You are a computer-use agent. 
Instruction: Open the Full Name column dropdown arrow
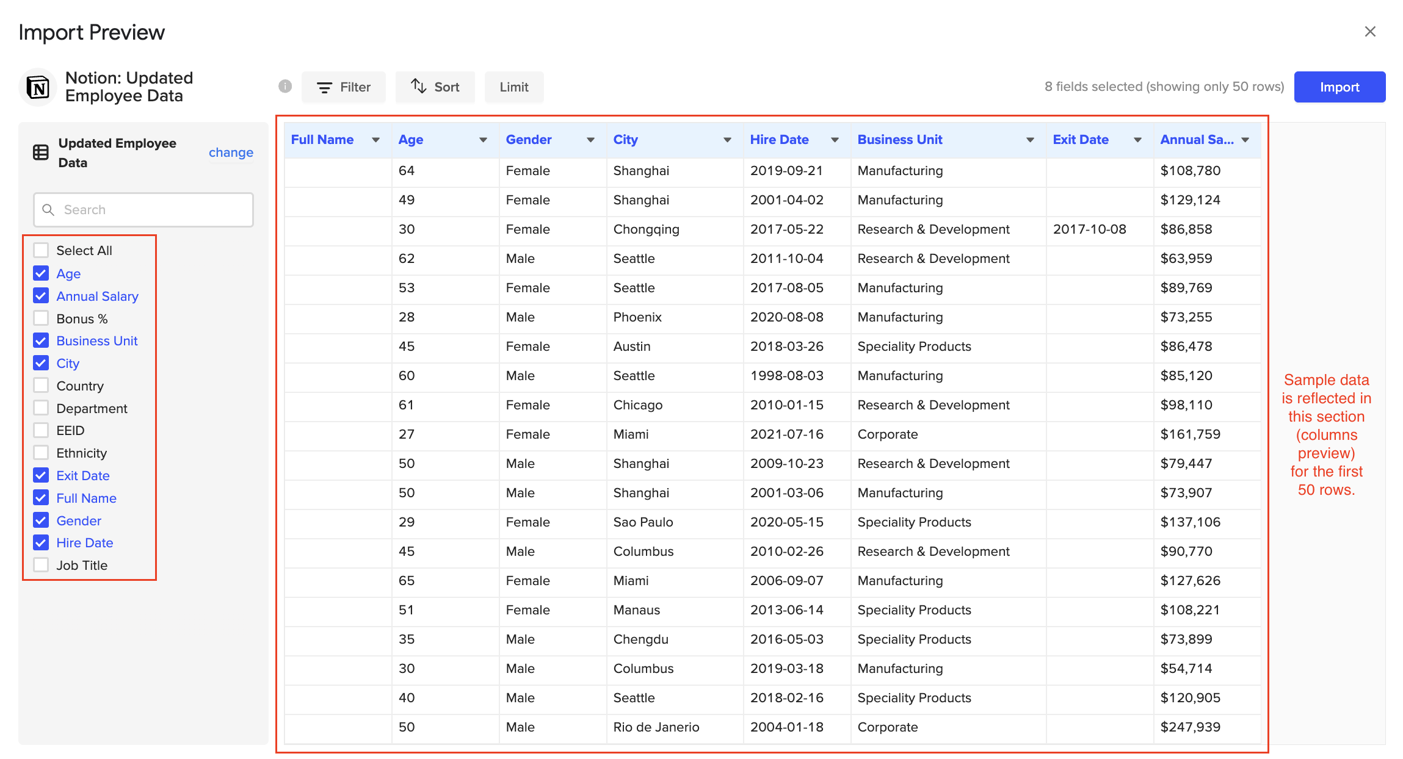(x=375, y=140)
